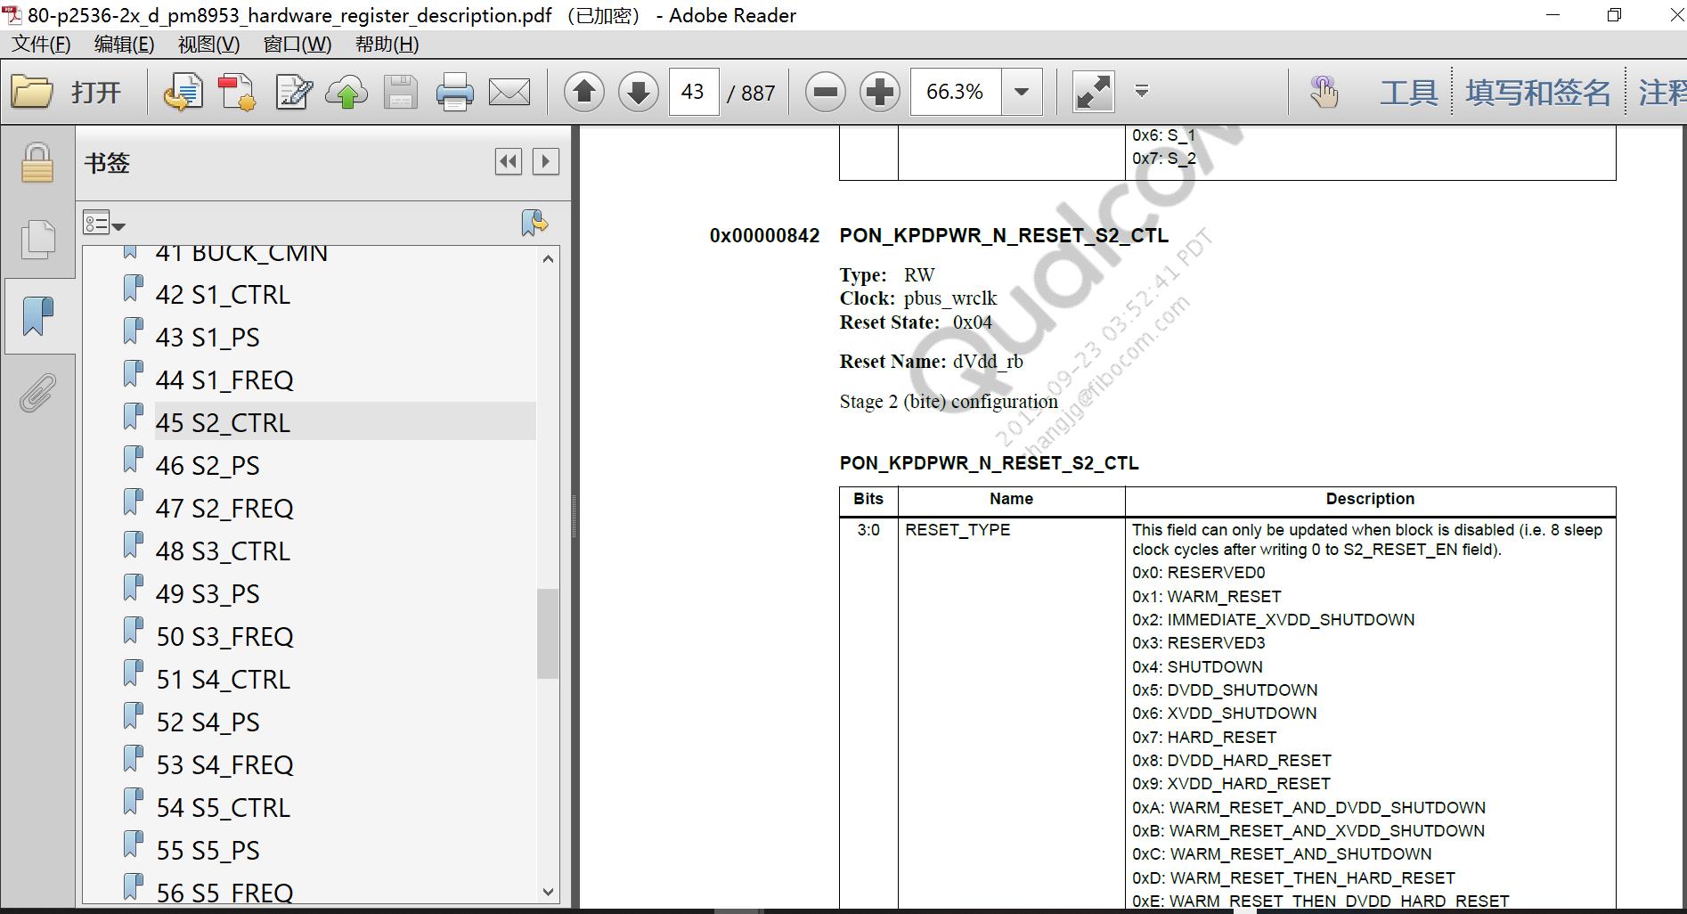Select bookmark 53 S4_FREQ
Image resolution: width=1687 pixels, height=914 pixels.
click(x=224, y=765)
